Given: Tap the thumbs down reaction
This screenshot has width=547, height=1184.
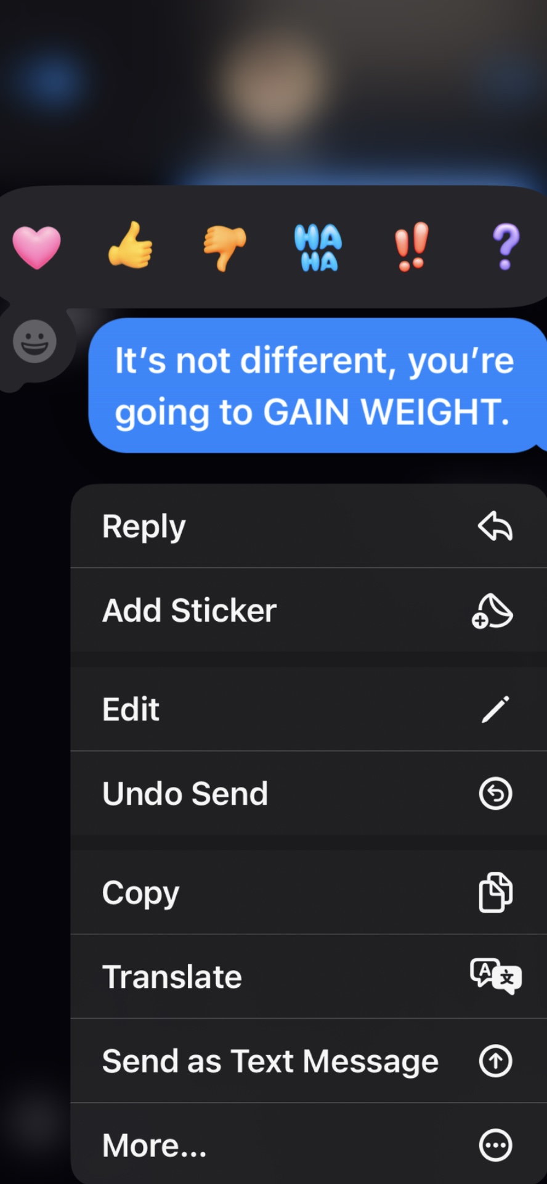Looking at the screenshot, I should point(225,249).
